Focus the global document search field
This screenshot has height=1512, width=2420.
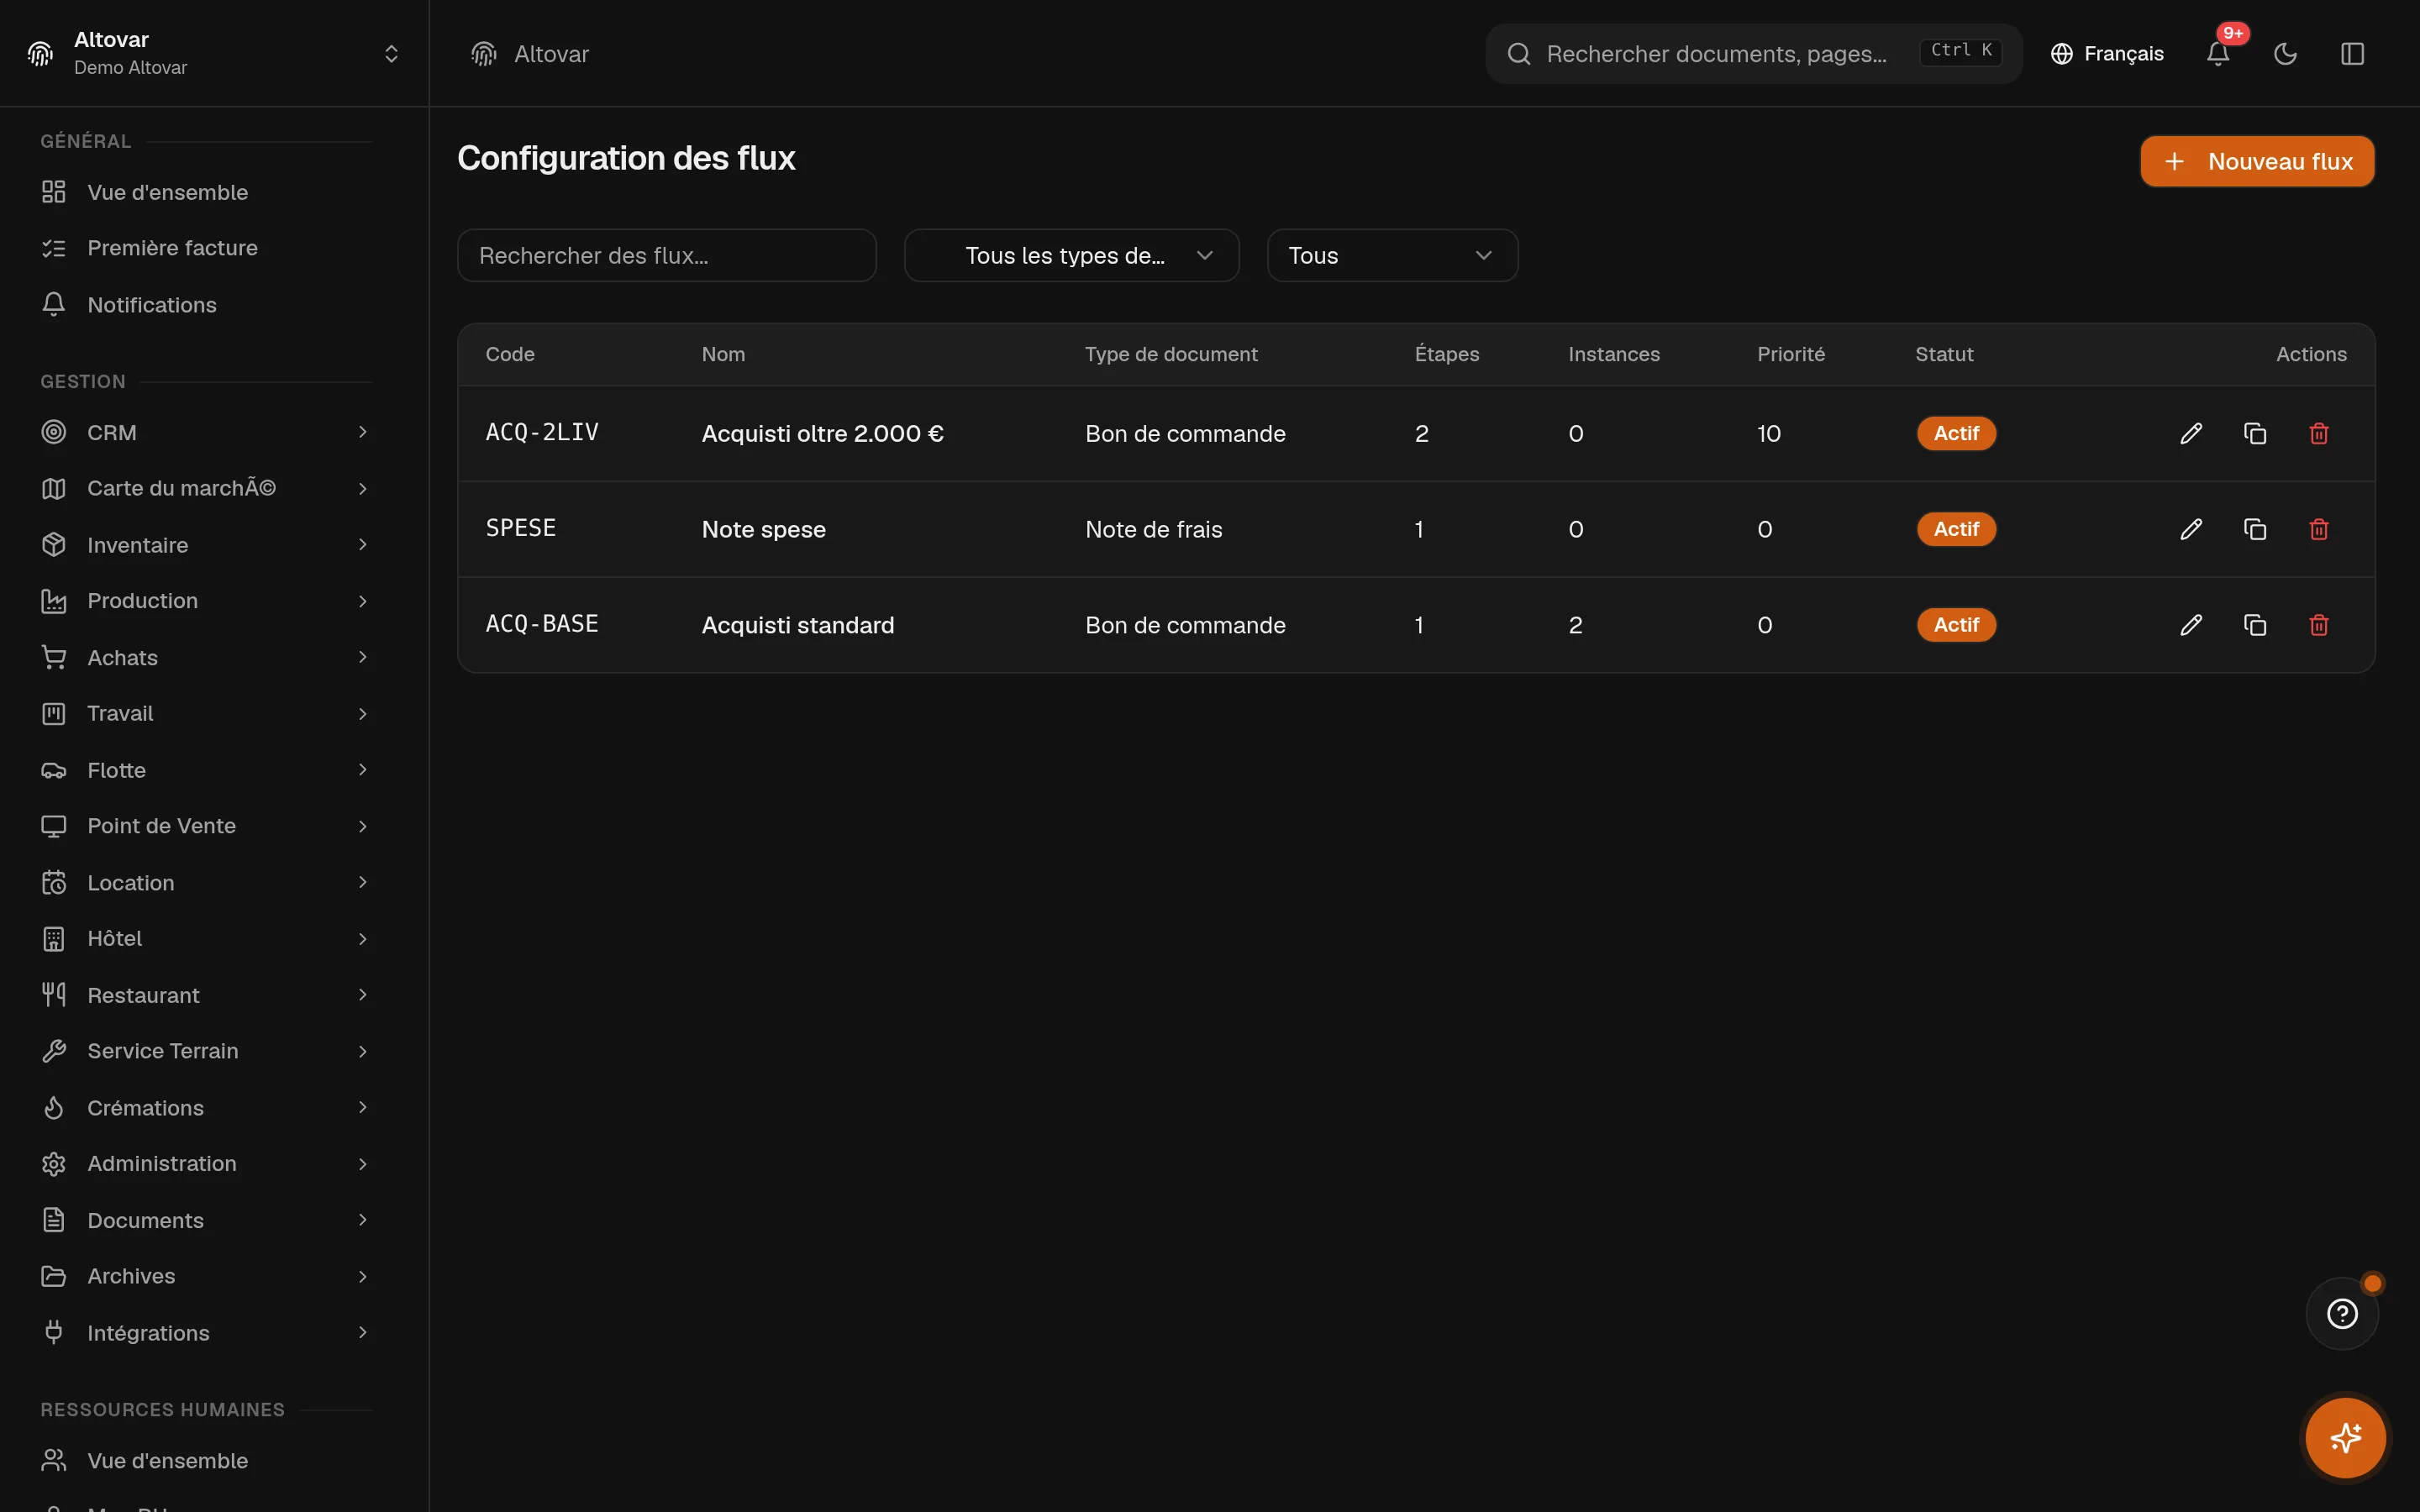pos(1753,54)
